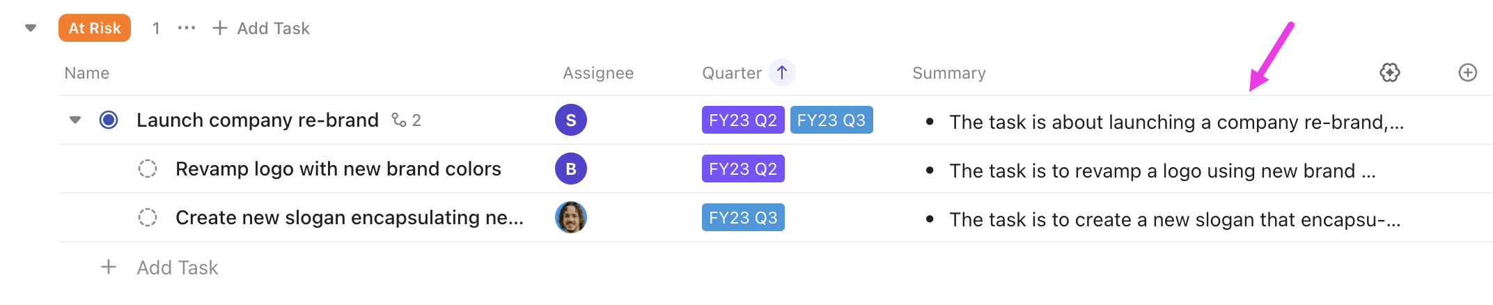Open assignee S avatar on Launch task
This screenshot has height=305, width=1493.
coord(570,120)
